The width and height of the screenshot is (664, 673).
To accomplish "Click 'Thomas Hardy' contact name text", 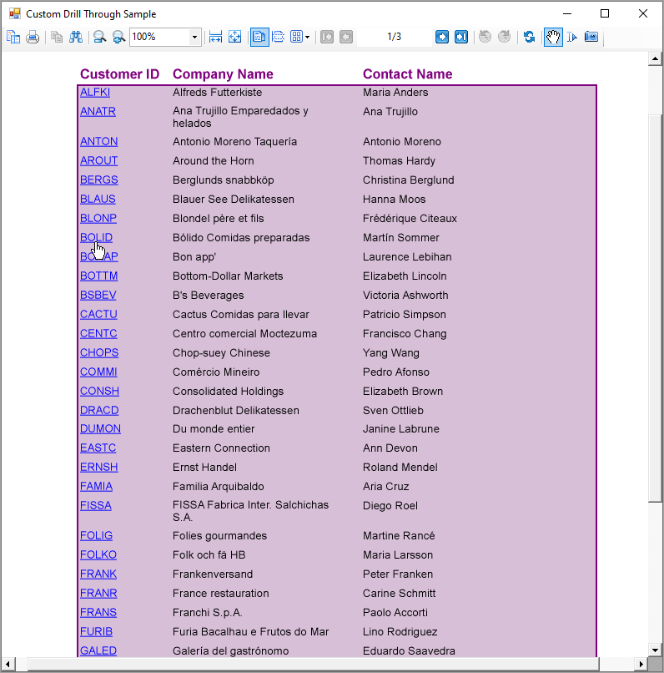I will pyautogui.click(x=399, y=161).
